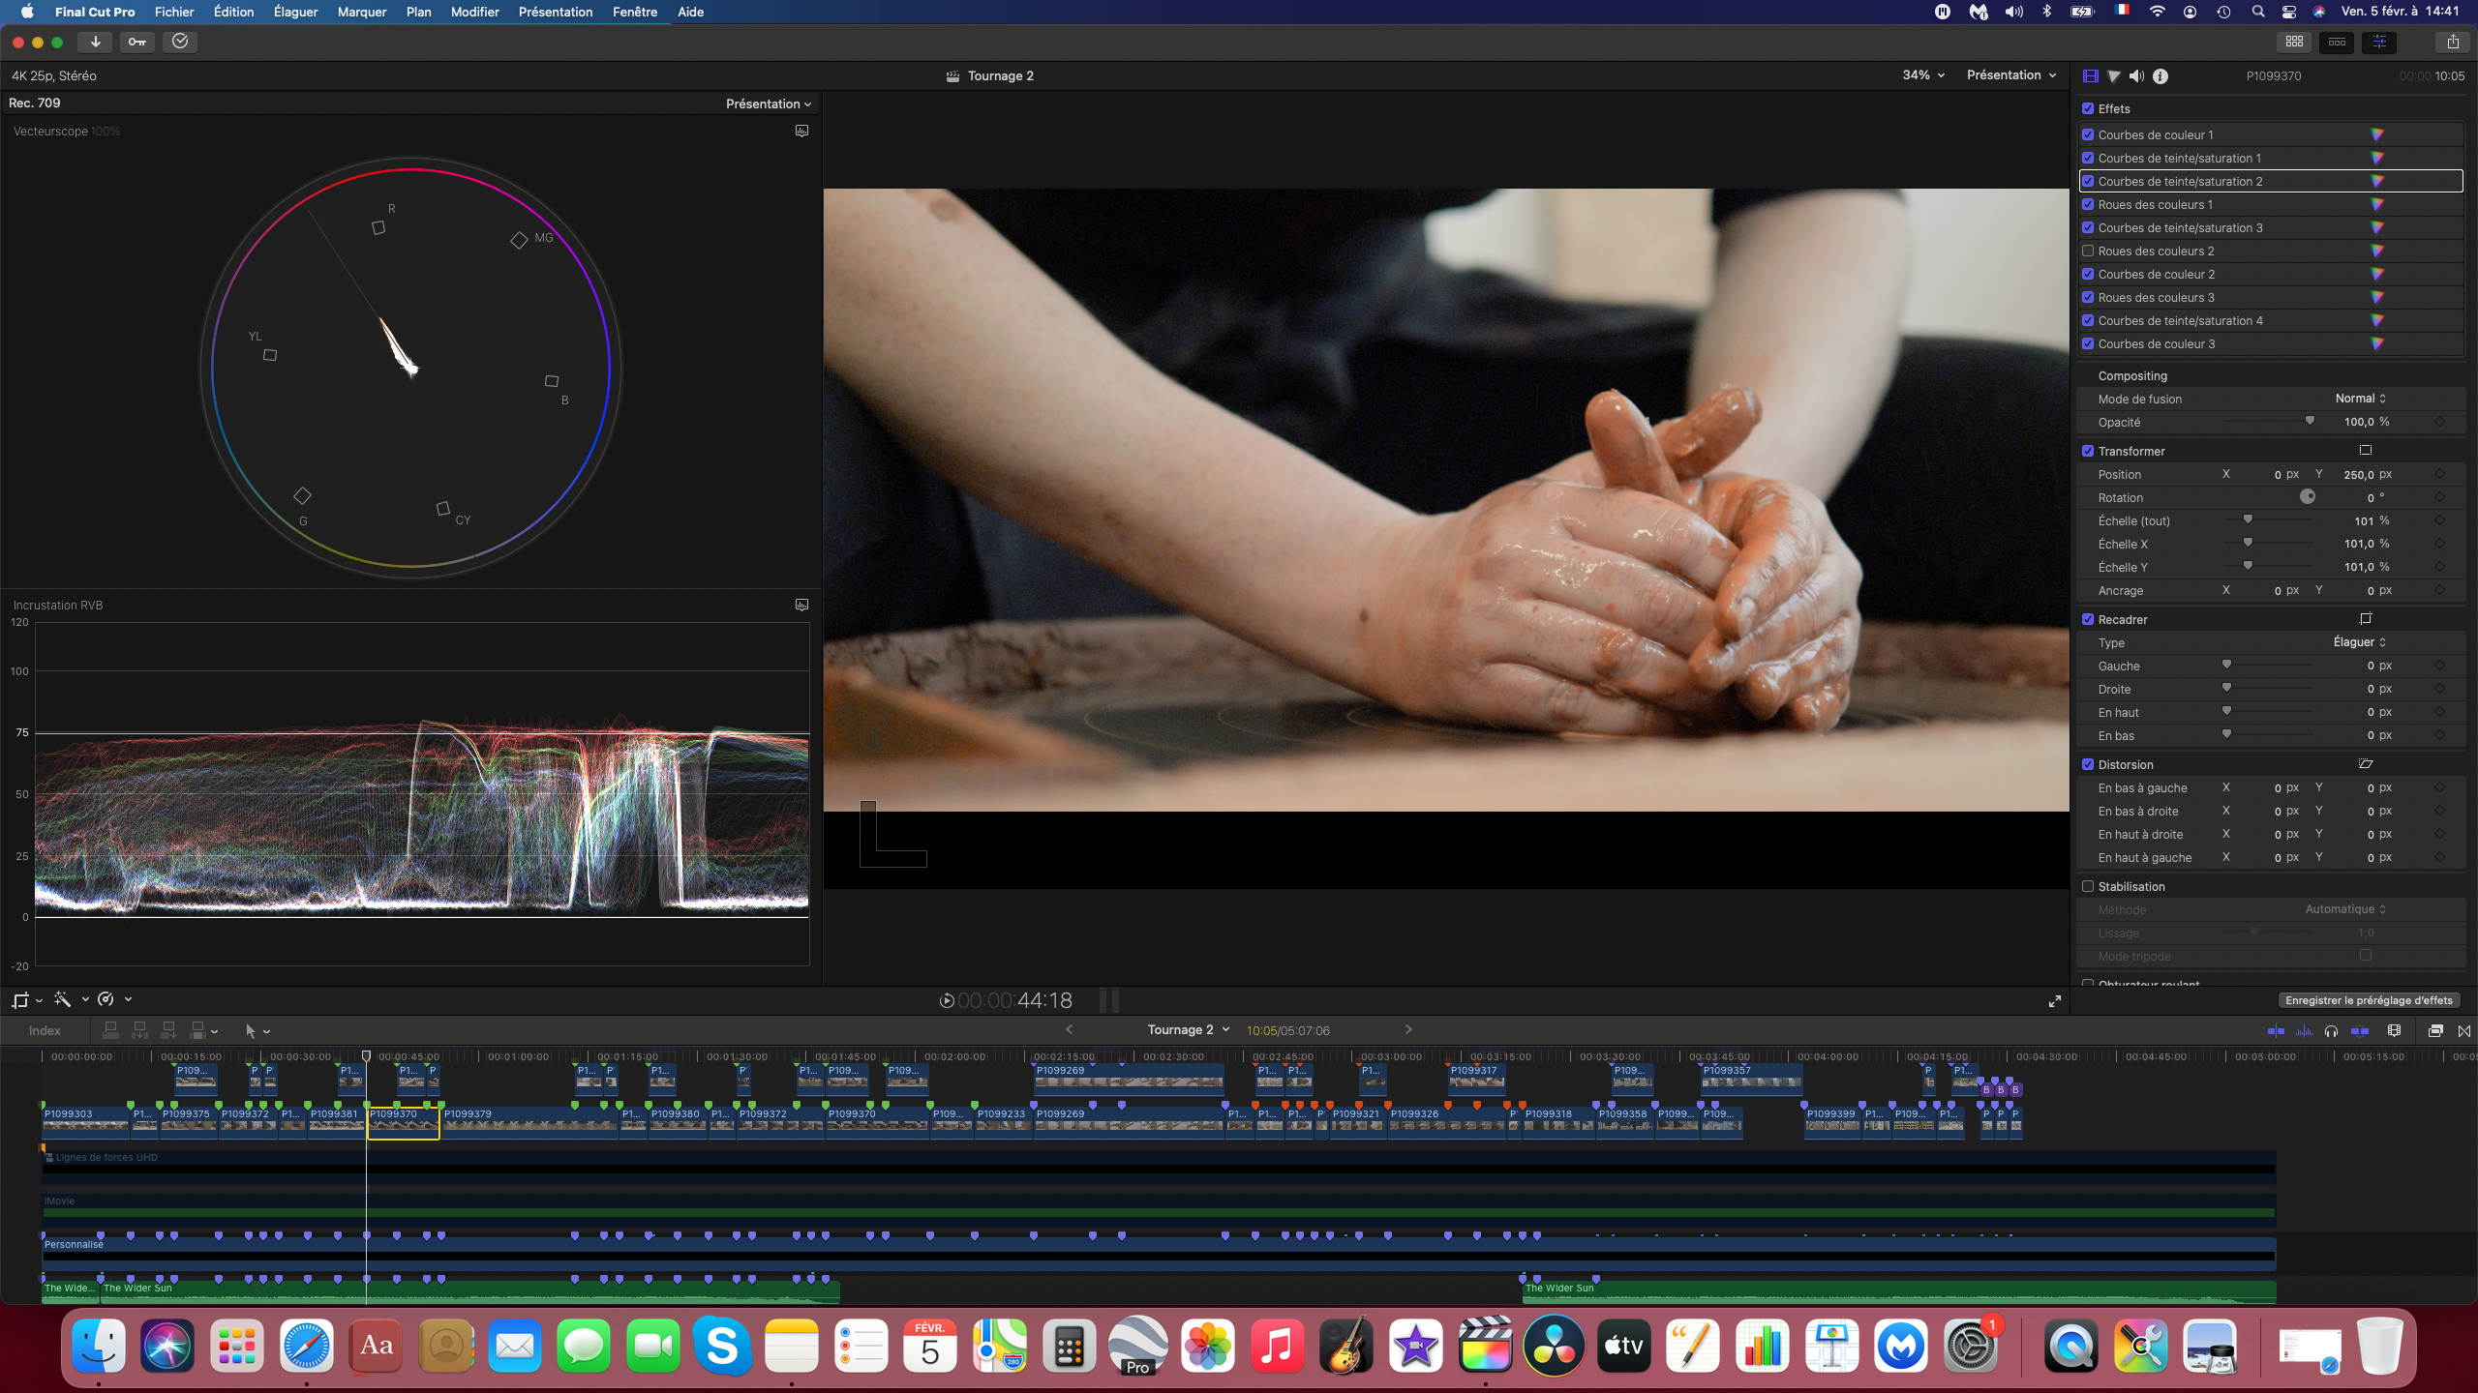Toggle viewer fullscreen arrows icon
The width and height of the screenshot is (2478, 1393).
coord(2054,1001)
